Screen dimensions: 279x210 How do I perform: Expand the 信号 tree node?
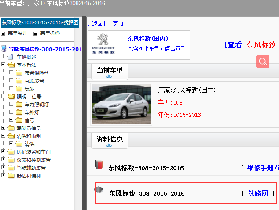(x=11, y=120)
